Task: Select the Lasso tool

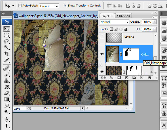Action: [x=7, y=41]
